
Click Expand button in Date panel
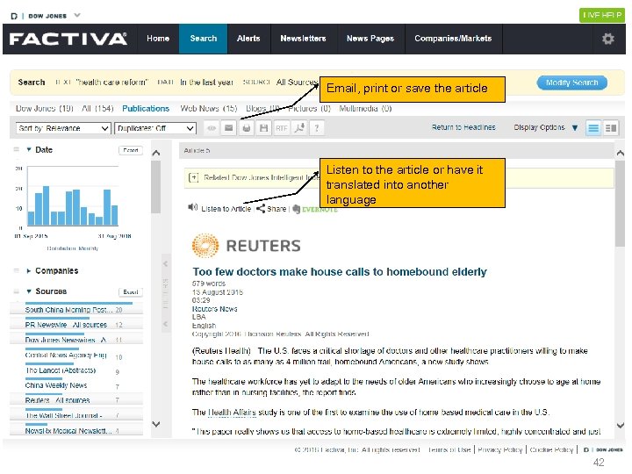(x=131, y=150)
